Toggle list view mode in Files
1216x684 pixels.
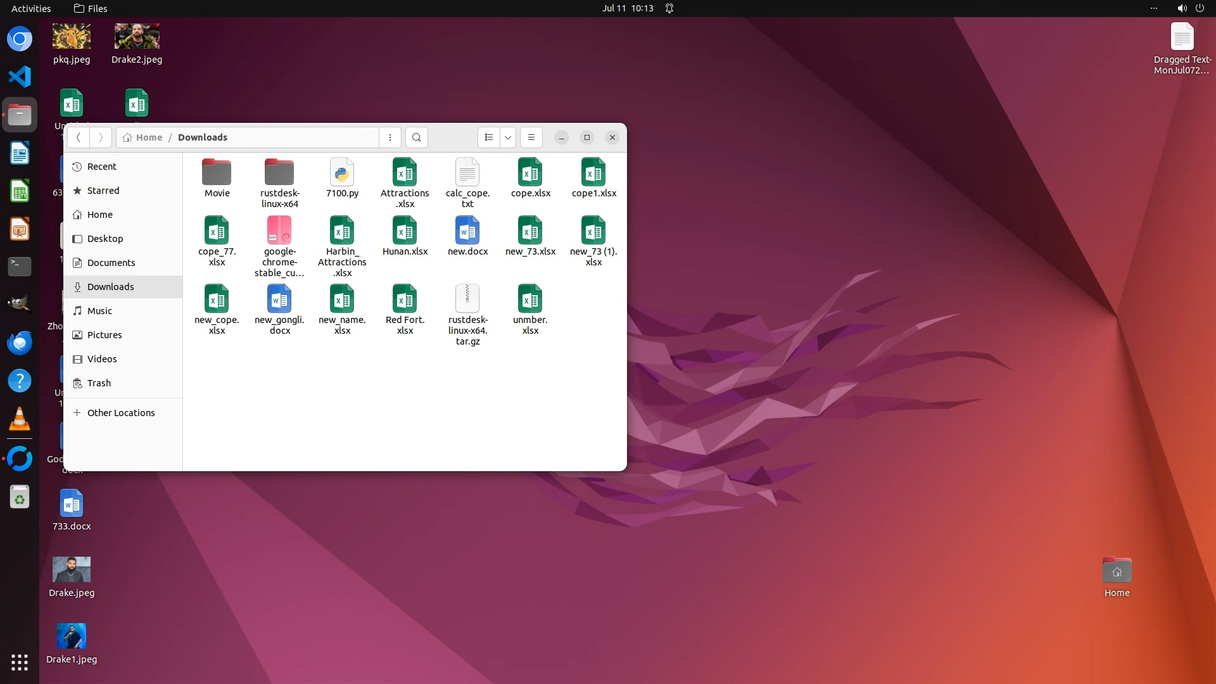click(x=488, y=137)
